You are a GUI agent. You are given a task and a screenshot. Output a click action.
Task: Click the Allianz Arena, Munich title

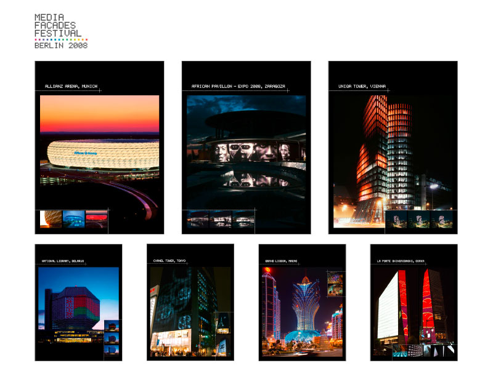point(71,86)
